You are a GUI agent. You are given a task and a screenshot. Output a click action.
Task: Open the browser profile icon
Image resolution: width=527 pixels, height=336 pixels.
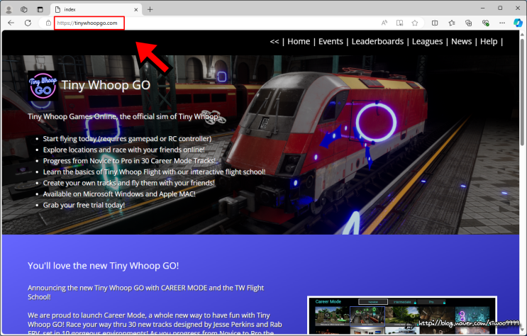9,9
